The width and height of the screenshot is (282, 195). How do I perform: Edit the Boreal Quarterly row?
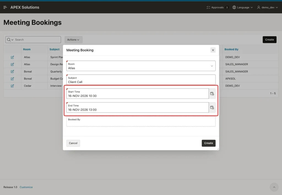(12, 72)
